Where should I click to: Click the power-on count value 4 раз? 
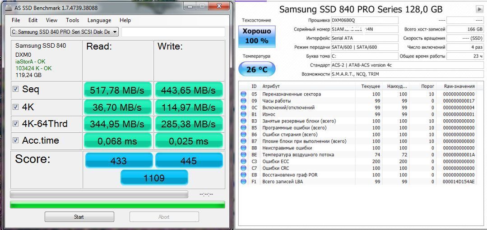click(465, 47)
